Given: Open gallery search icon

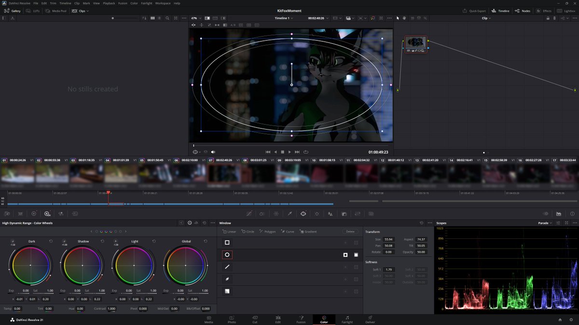Looking at the screenshot, I should [167, 18].
